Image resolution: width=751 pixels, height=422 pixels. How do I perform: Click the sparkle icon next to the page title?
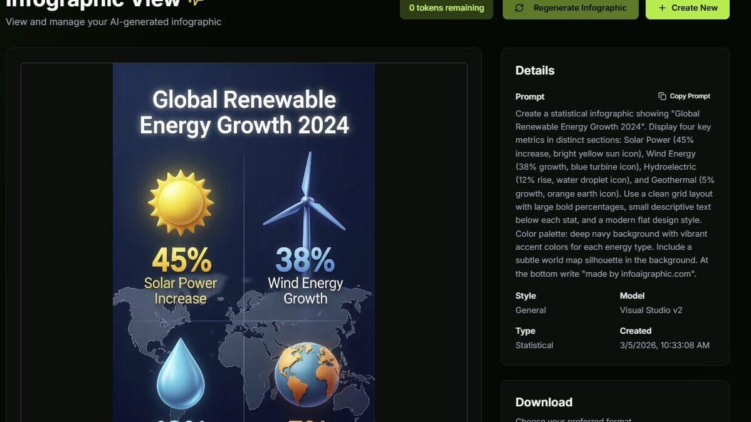click(x=196, y=3)
